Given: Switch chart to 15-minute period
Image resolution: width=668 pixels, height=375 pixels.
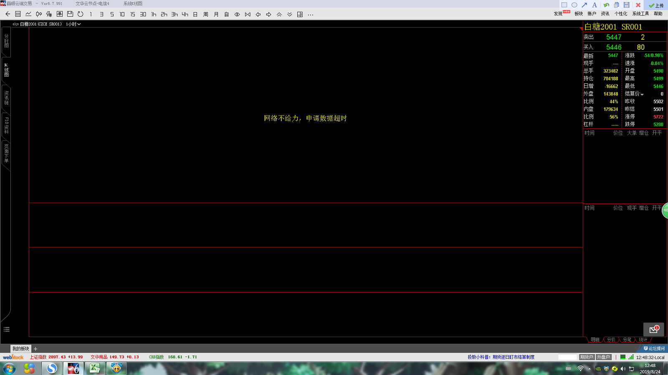Looking at the screenshot, I should coord(133,14).
